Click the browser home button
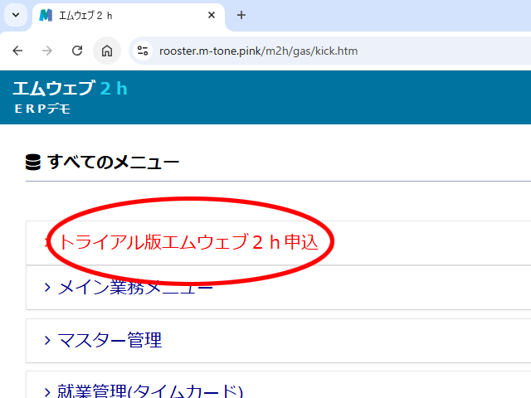 pyautogui.click(x=107, y=51)
